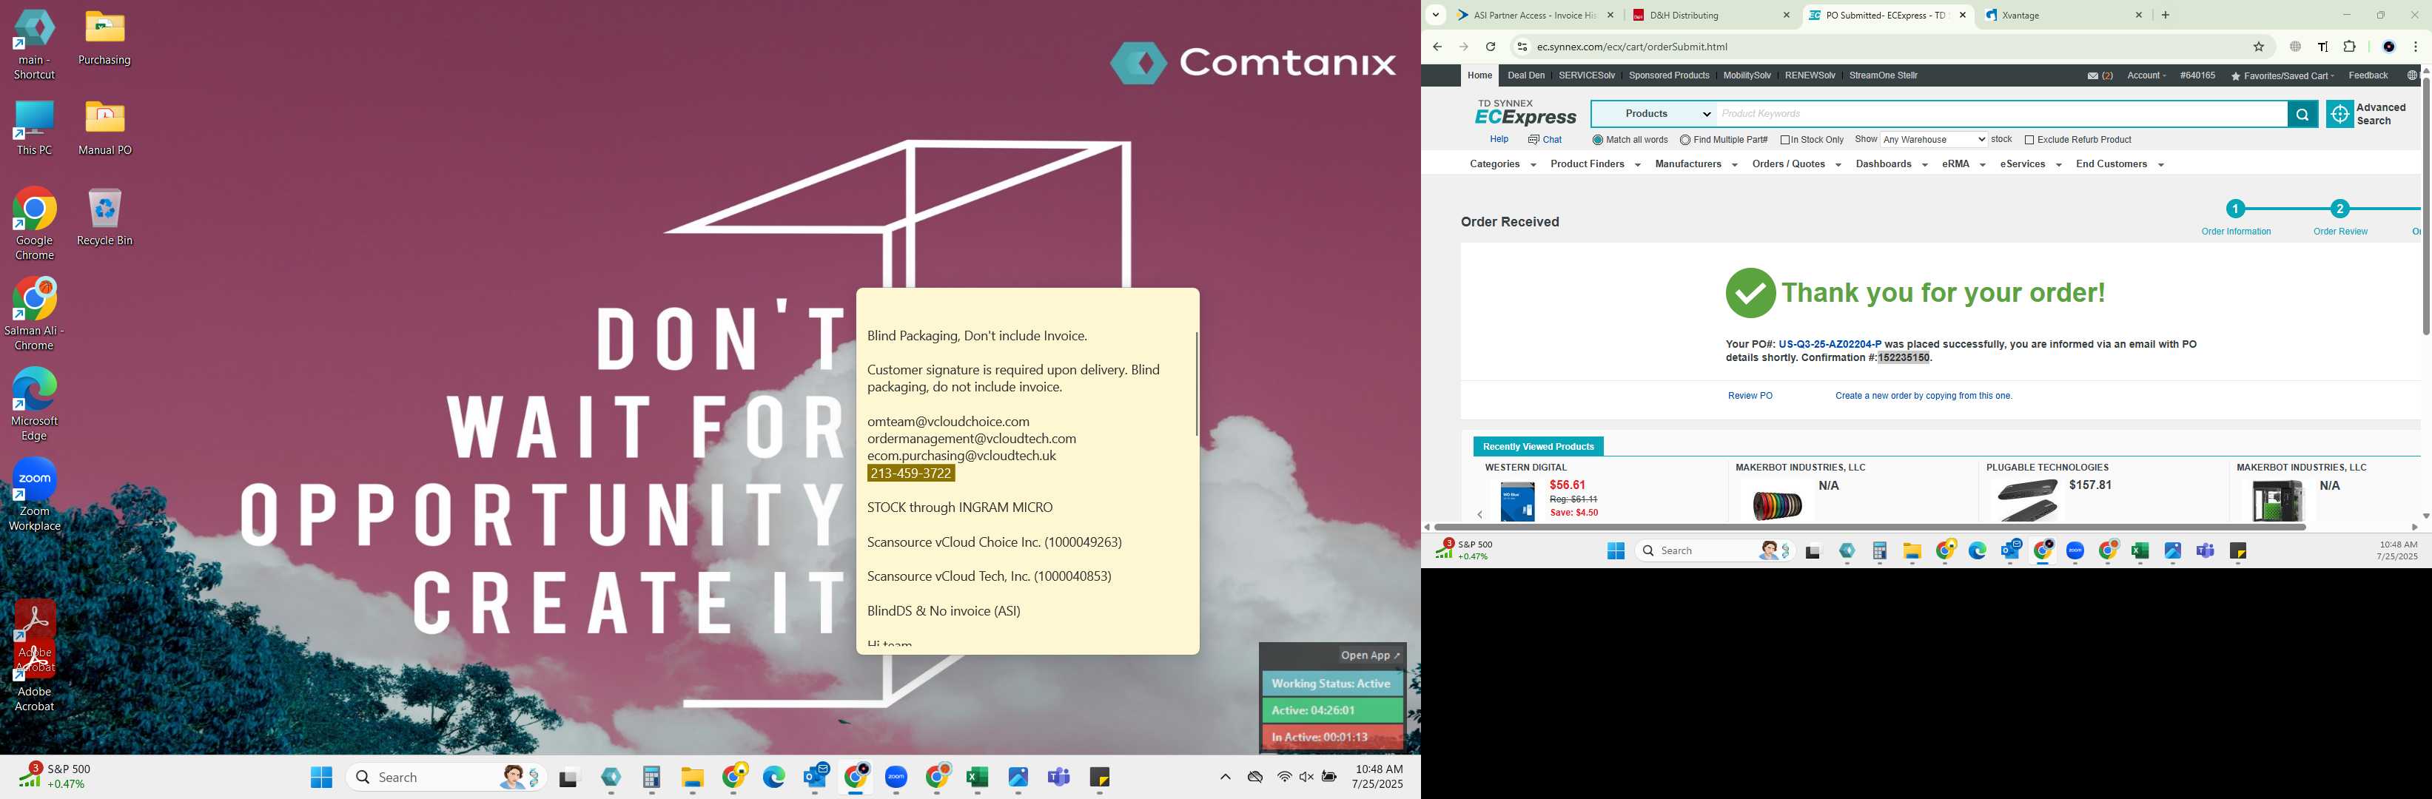
Task: Open PO number US-Q3-25-AZ02204-P link
Action: pyautogui.click(x=1829, y=344)
